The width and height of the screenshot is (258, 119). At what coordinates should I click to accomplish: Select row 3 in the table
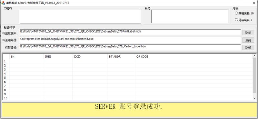(x=128, y=69)
